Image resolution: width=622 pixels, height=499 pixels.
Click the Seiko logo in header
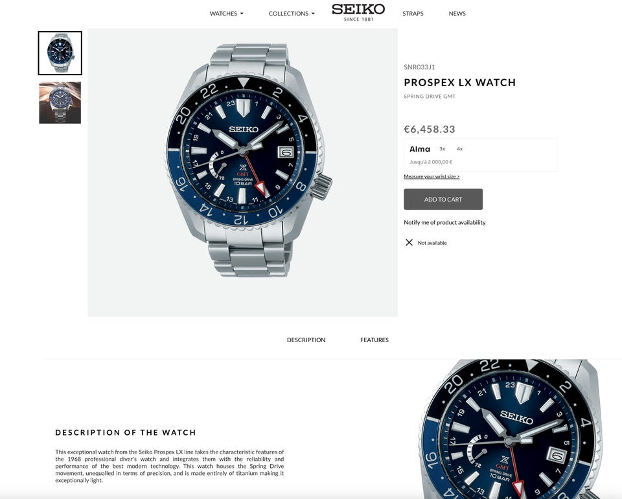tap(358, 12)
